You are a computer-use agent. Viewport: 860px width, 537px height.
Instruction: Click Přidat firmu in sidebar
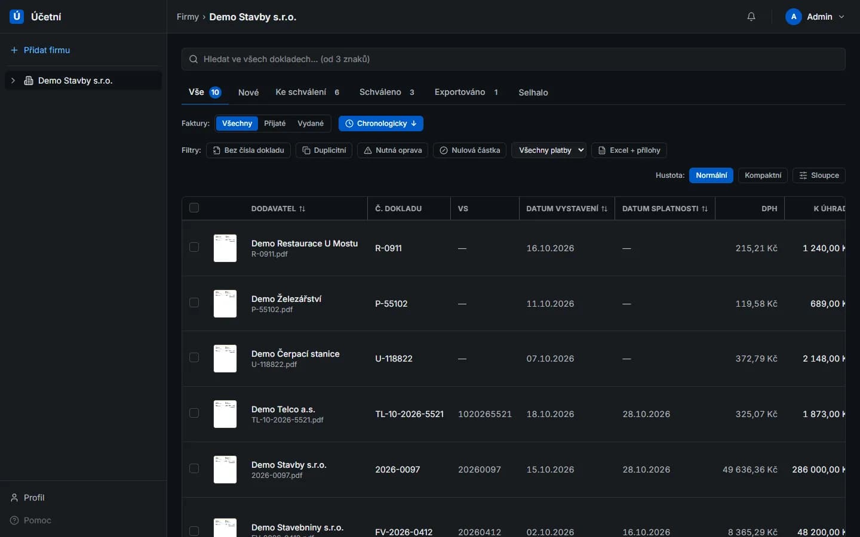[x=41, y=50]
